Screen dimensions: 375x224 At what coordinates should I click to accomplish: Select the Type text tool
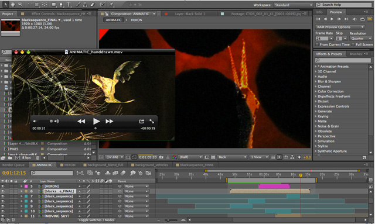69,4
